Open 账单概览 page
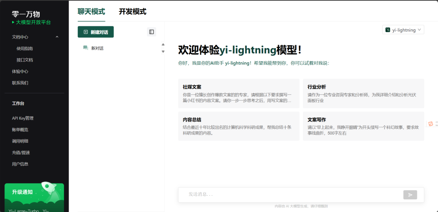The image size is (438, 212). point(20,130)
